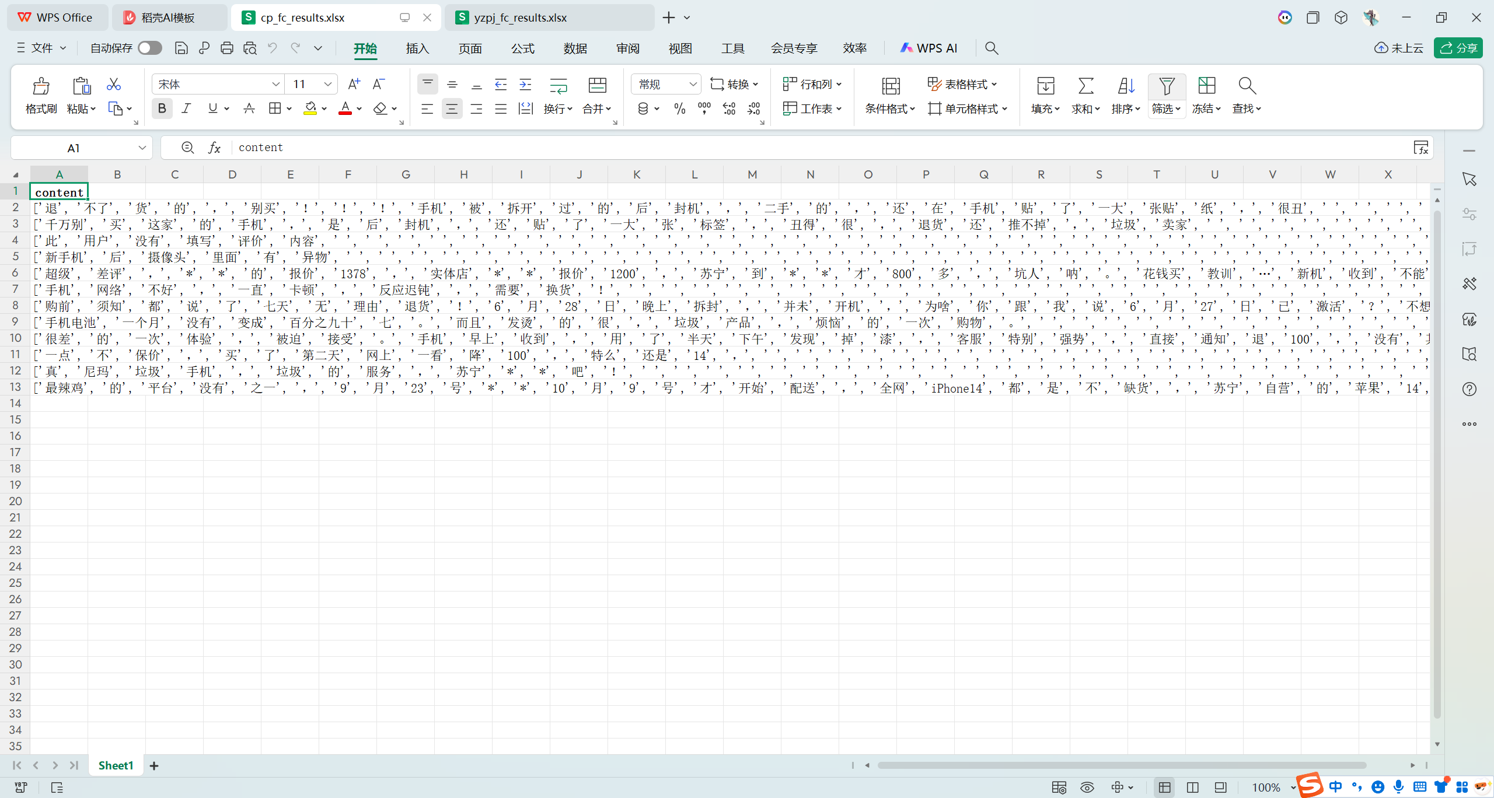Click the Cut scissors icon
The image size is (1494, 798).
tap(114, 85)
